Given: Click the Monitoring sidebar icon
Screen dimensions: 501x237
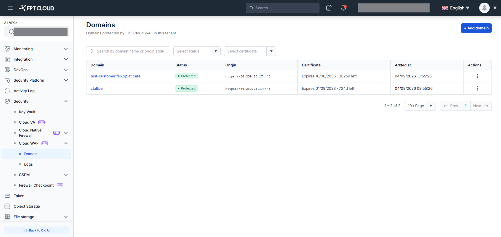Looking at the screenshot, I should [7, 49].
